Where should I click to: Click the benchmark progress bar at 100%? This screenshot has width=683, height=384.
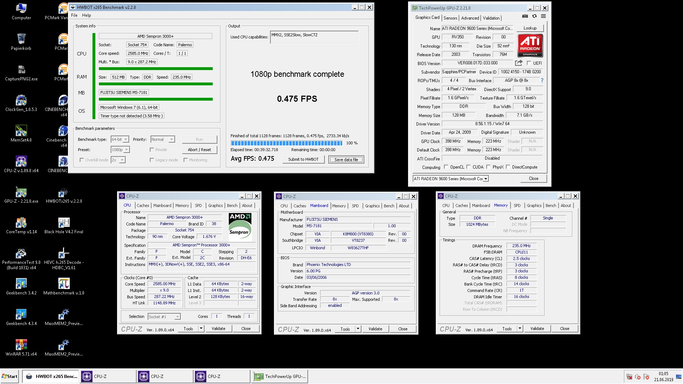point(287,143)
